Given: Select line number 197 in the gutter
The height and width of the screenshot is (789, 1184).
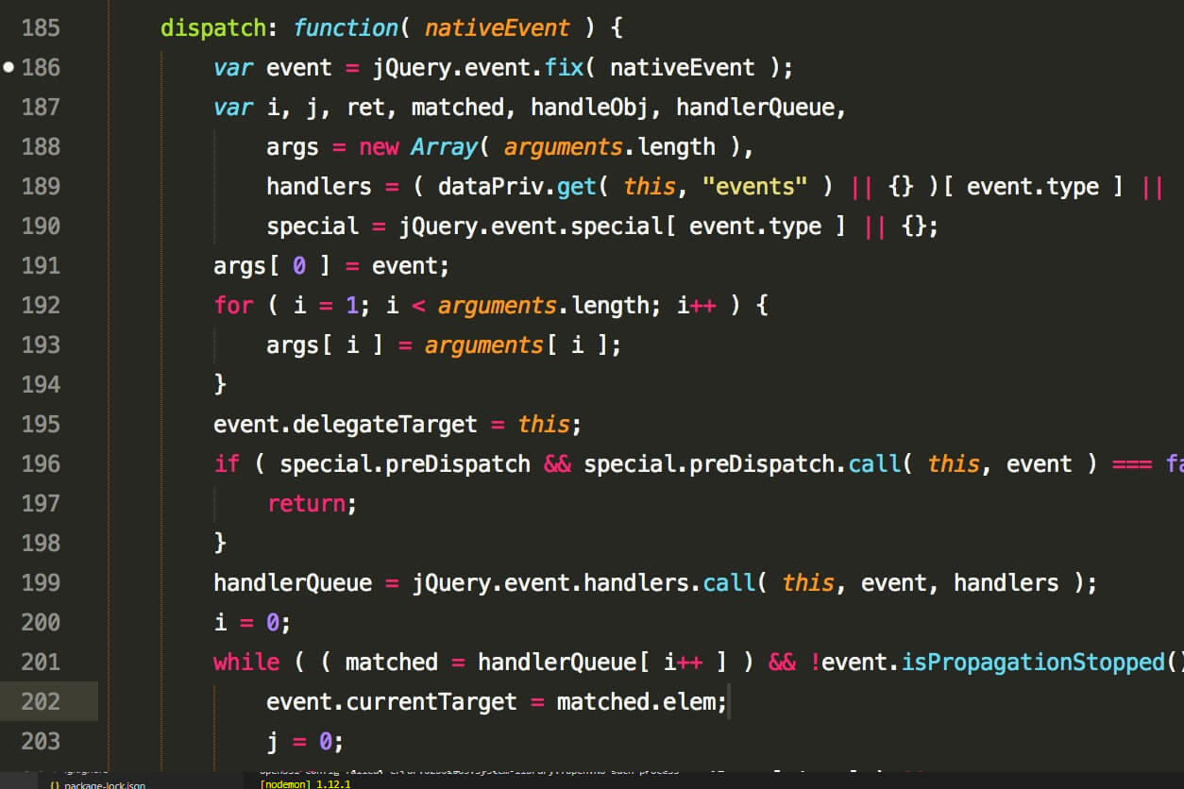Looking at the screenshot, I should click(41, 503).
